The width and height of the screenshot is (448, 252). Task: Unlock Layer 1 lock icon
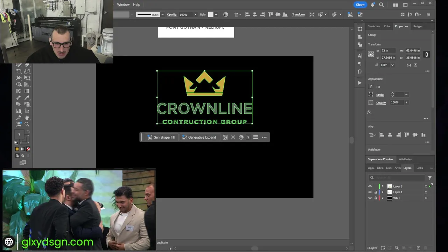click(x=376, y=192)
